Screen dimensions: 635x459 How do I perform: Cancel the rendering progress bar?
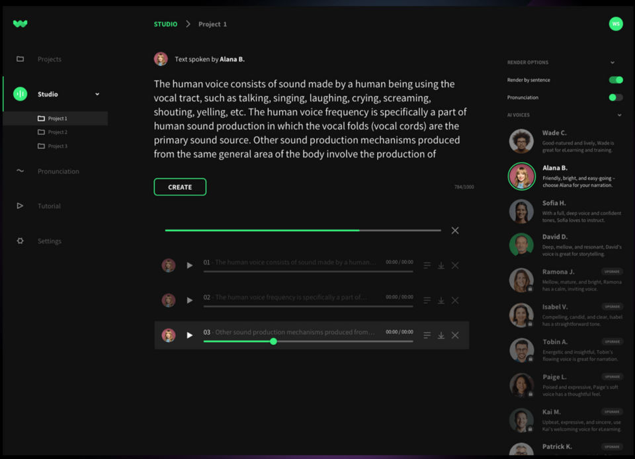(455, 230)
